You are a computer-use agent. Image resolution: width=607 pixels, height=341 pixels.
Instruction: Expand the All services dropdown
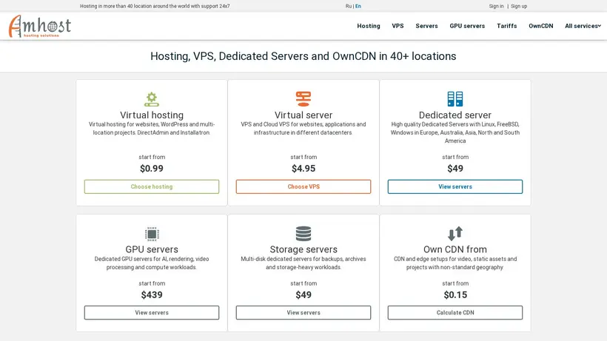[x=583, y=26]
